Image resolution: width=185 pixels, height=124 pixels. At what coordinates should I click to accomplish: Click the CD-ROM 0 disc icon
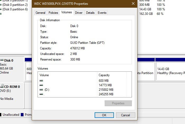pyautogui.click(x=2, y=86)
